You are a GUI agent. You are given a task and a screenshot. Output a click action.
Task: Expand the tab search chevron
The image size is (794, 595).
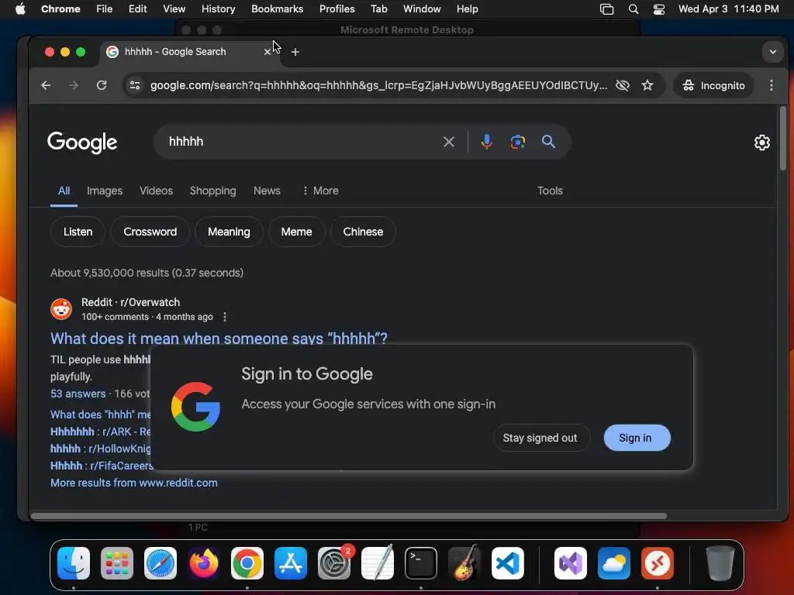773,52
